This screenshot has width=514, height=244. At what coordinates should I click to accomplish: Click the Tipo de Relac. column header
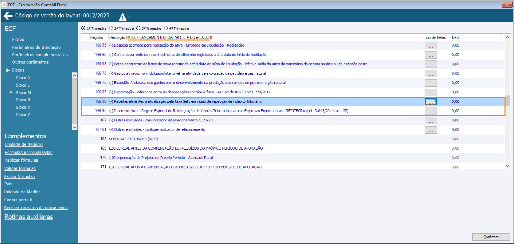pyautogui.click(x=435, y=37)
